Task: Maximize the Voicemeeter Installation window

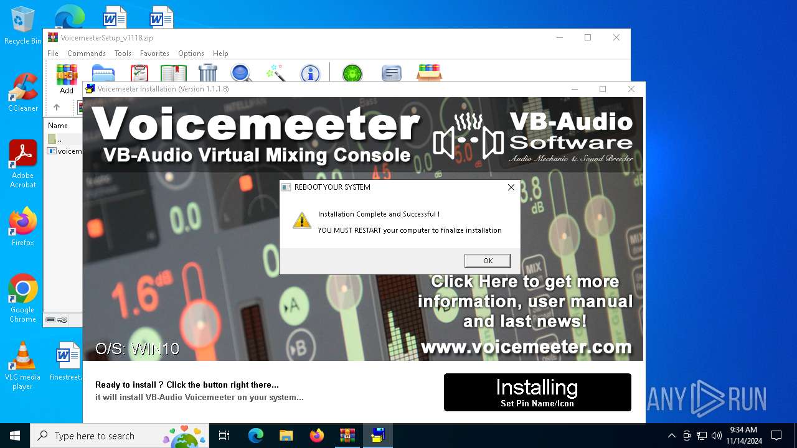Action: pyautogui.click(x=603, y=89)
